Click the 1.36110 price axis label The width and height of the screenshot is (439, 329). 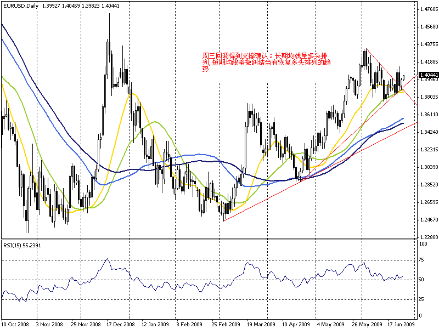tap(429, 114)
